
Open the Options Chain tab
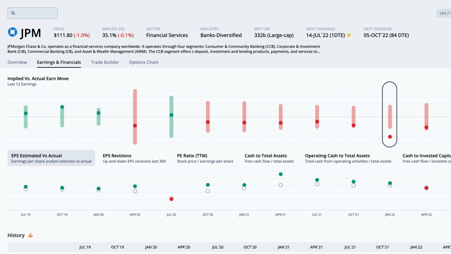point(144,62)
